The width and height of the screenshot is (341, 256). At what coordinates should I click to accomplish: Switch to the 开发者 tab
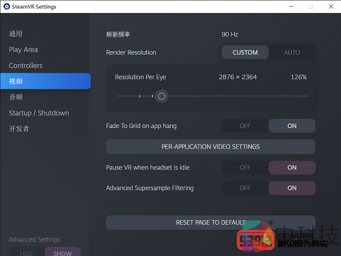point(19,129)
